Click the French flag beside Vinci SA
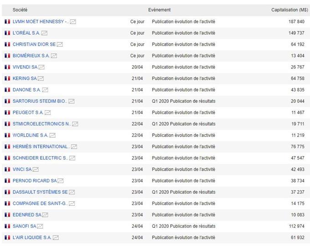This screenshot has height=246, width=310. [x=7, y=169]
